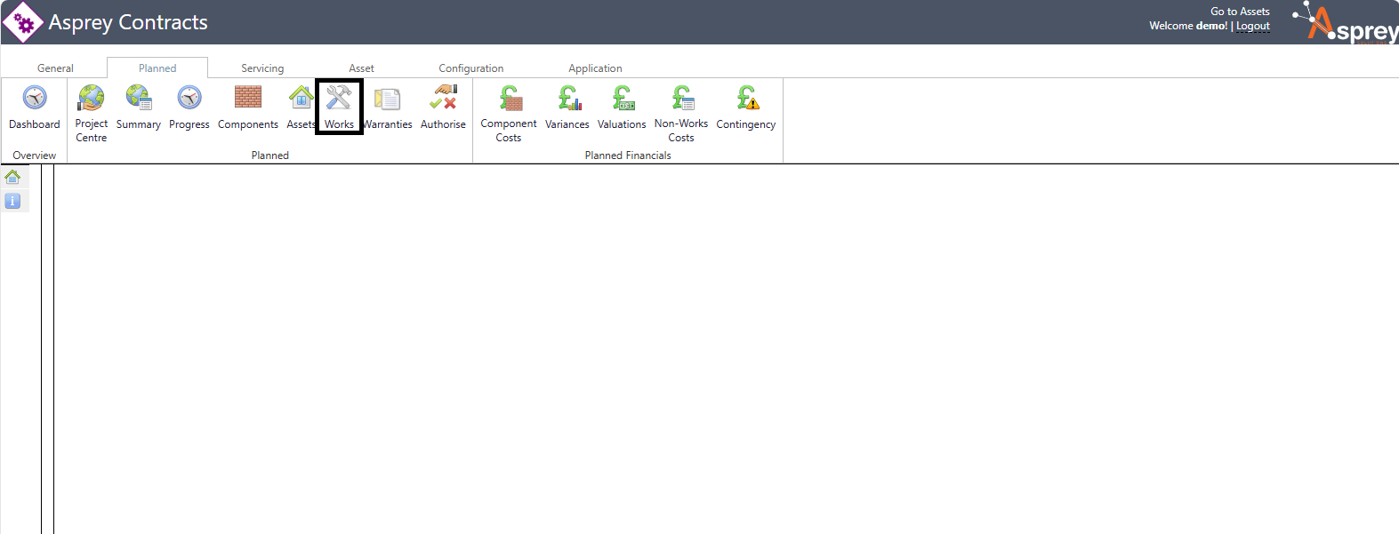Switch to the Servicing tab
Viewport: 1399px width, 534px height.
tap(262, 68)
